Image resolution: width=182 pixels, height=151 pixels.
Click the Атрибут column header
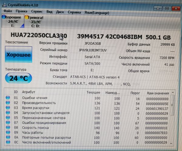(29, 92)
